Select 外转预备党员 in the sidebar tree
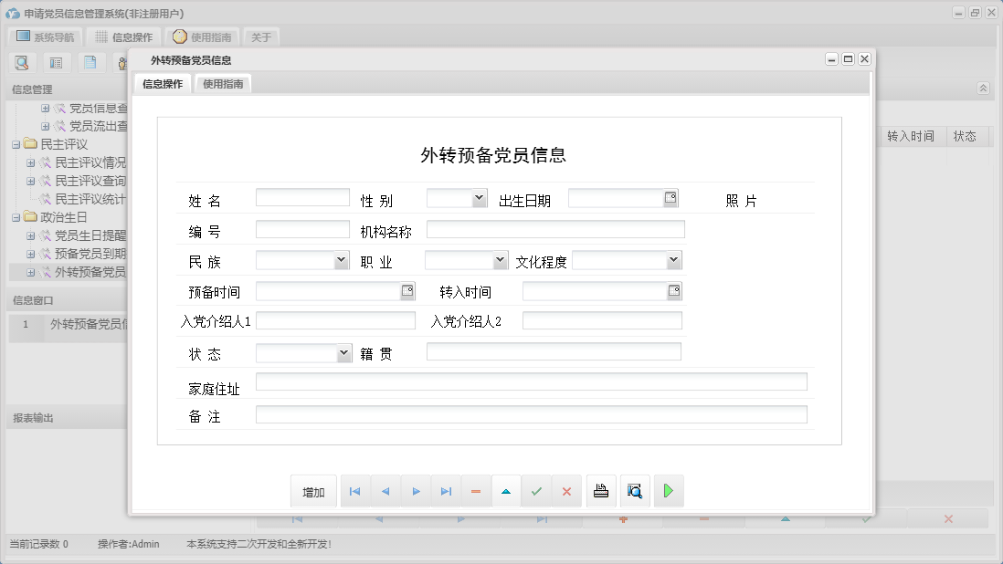Viewport: 1003px width, 564px height. (x=87, y=272)
